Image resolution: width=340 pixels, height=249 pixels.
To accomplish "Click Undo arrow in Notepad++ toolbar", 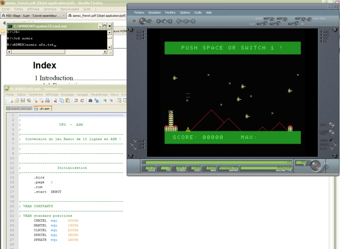I will (x=76, y=100).
